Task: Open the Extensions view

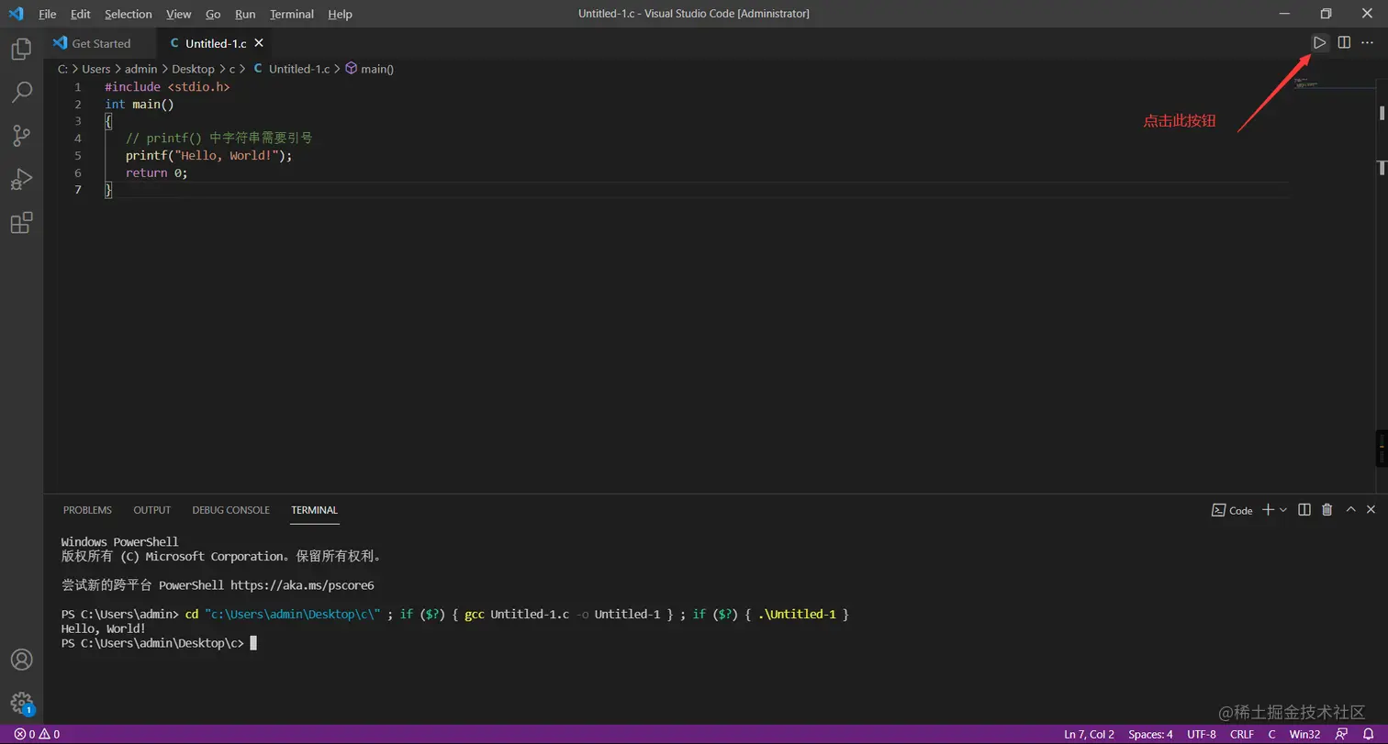Action: point(21,223)
